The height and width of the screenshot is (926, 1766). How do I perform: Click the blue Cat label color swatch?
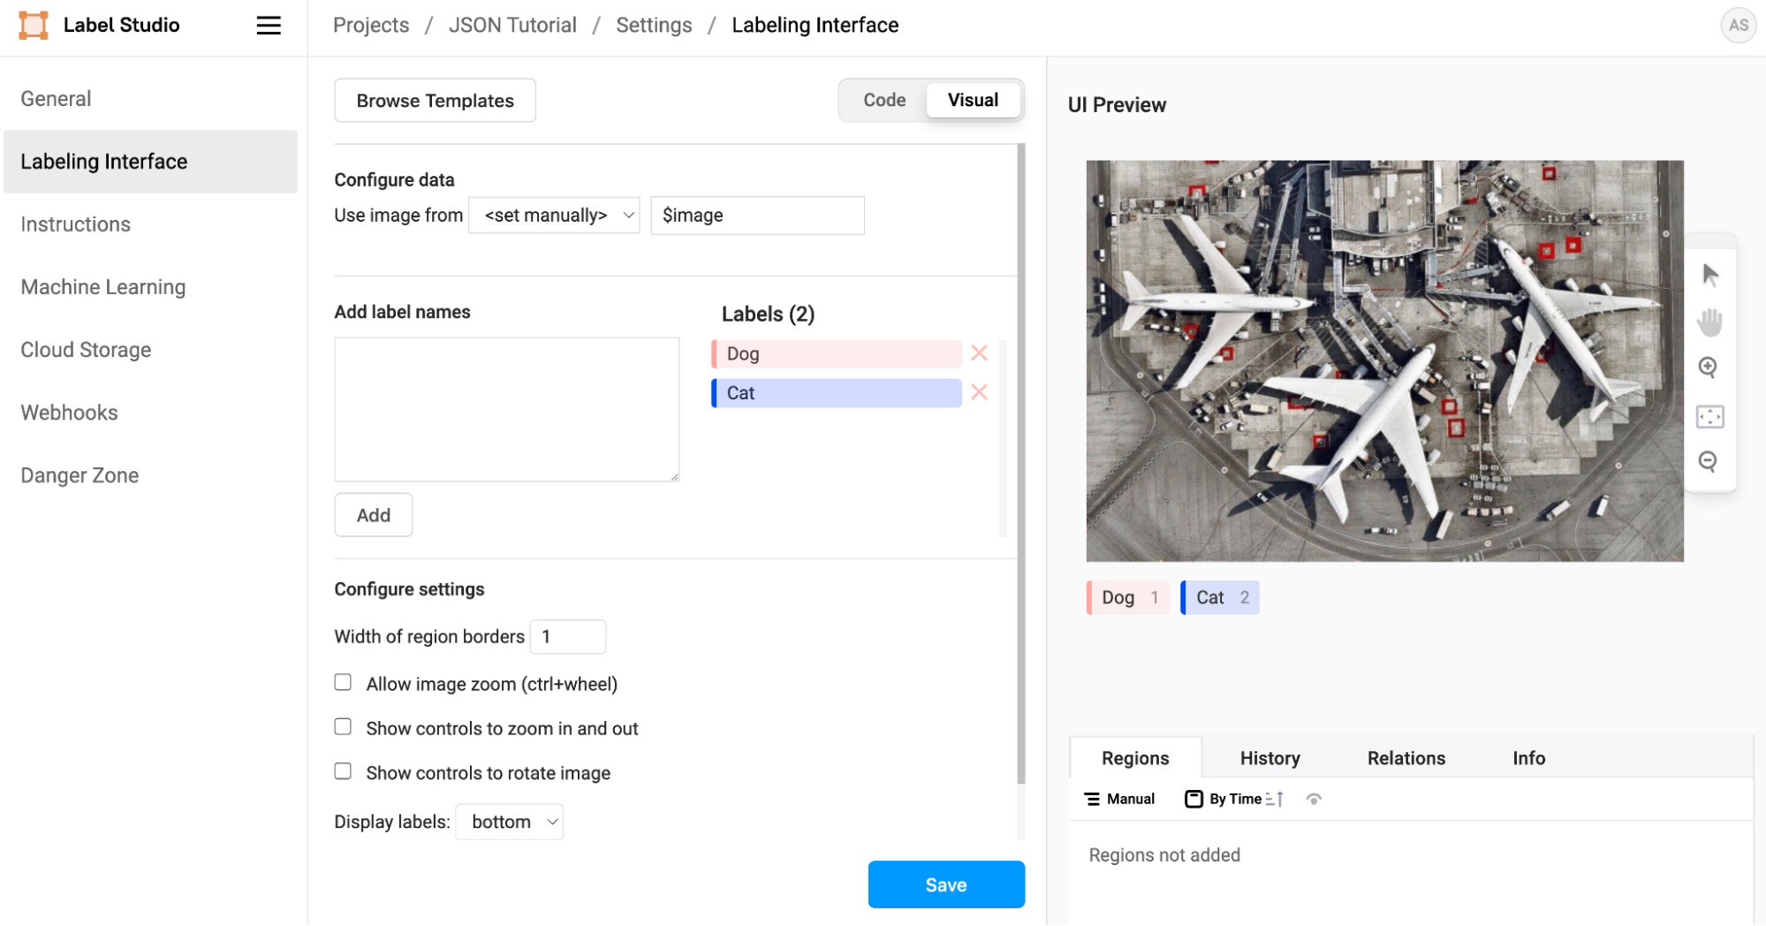point(715,393)
